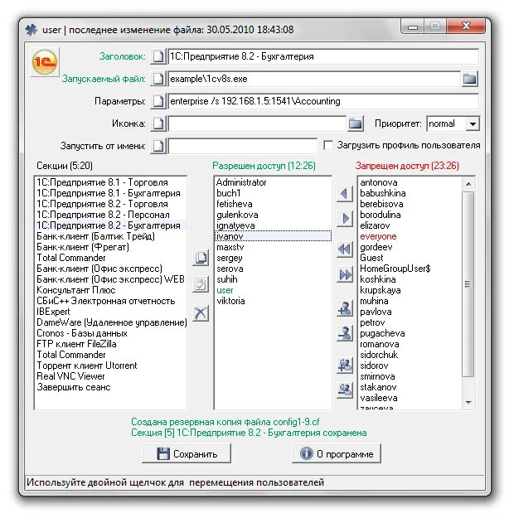This screenshot has width=509, height=518.
Task: Select red everyone entry in denied list
Action: pyautogui.click(x=410, y=236)
